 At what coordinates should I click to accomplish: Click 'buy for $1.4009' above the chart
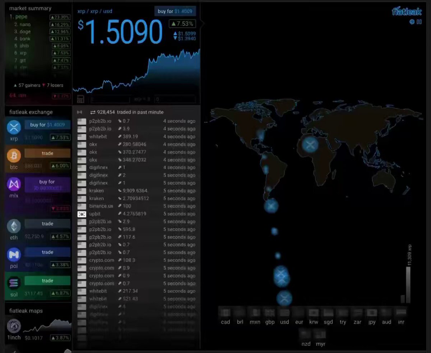coord(175,11)
